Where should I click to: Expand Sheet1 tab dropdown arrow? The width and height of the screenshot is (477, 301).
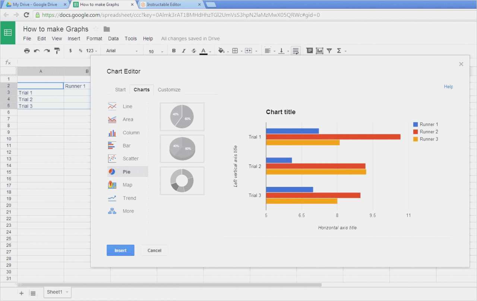click(x=67, y=292)
